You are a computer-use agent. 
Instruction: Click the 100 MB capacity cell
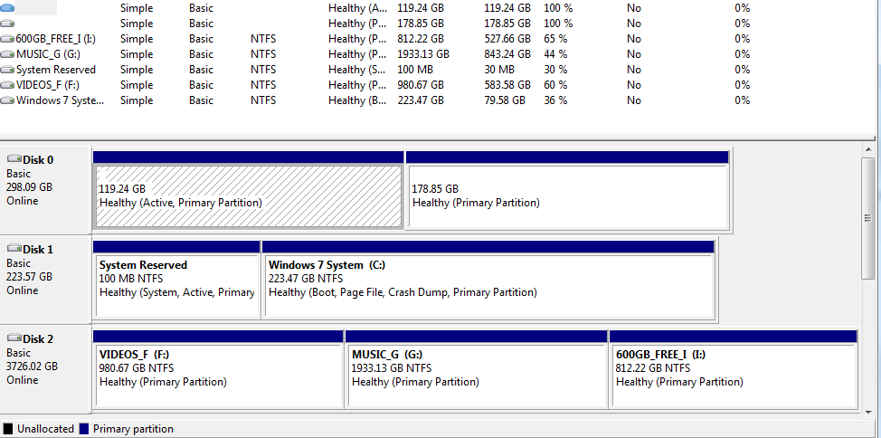pyautogui.click(x=416, y=70)
